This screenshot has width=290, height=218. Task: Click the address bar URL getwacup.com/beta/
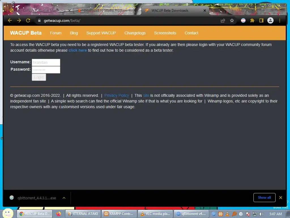[x=62, y=20]
